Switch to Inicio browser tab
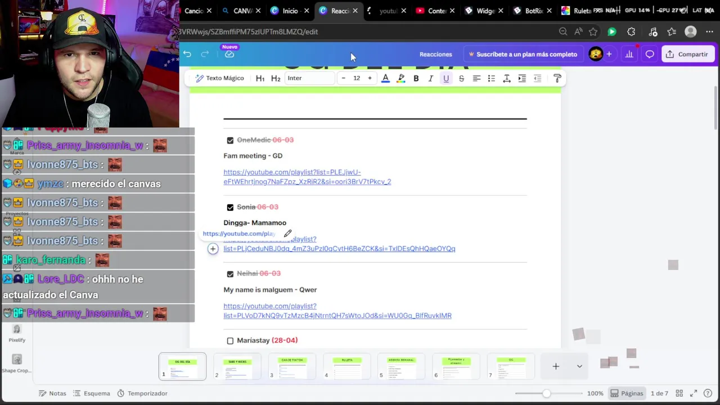 tap(290, 11)
